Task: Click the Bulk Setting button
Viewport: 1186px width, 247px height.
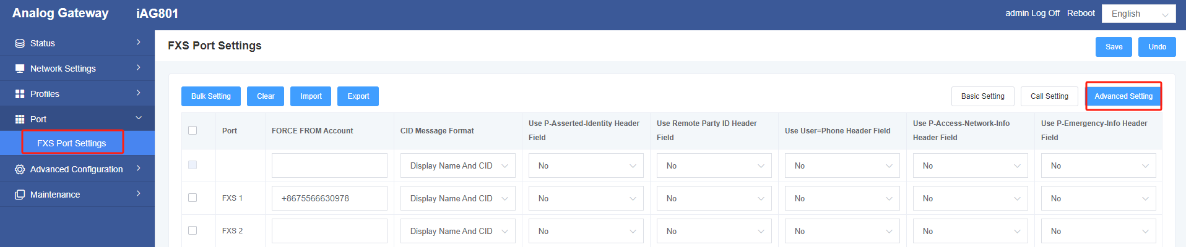Action: (210, 96)
